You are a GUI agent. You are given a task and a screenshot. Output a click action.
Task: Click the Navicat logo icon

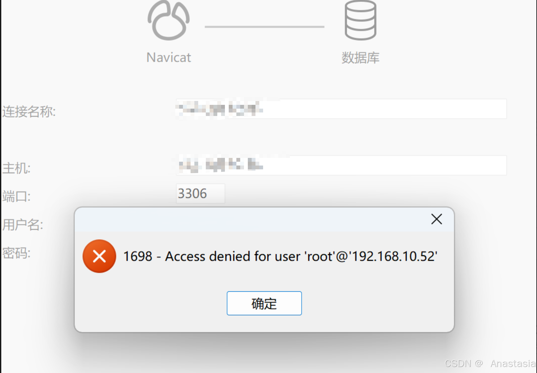169,20
